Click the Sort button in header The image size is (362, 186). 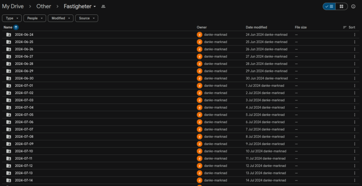coord(349,28)
